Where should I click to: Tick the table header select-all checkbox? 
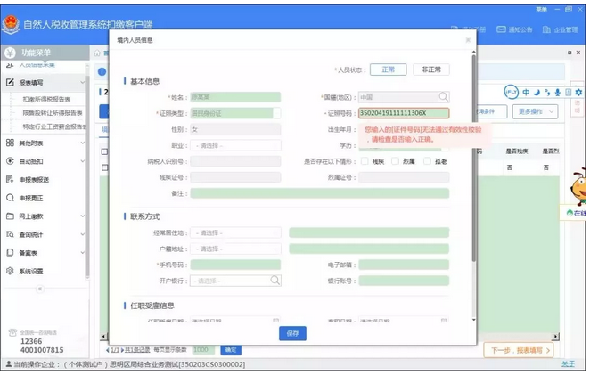[104, 151]
